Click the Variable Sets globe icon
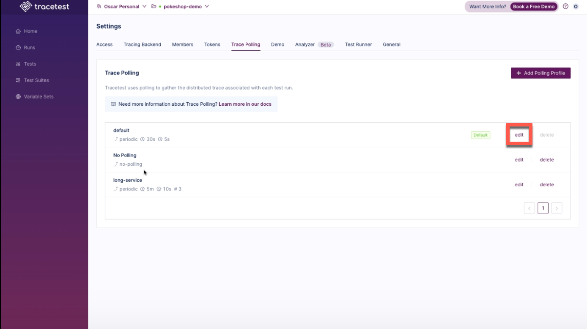This screenshot has width=587, height=329. [18, 97]
